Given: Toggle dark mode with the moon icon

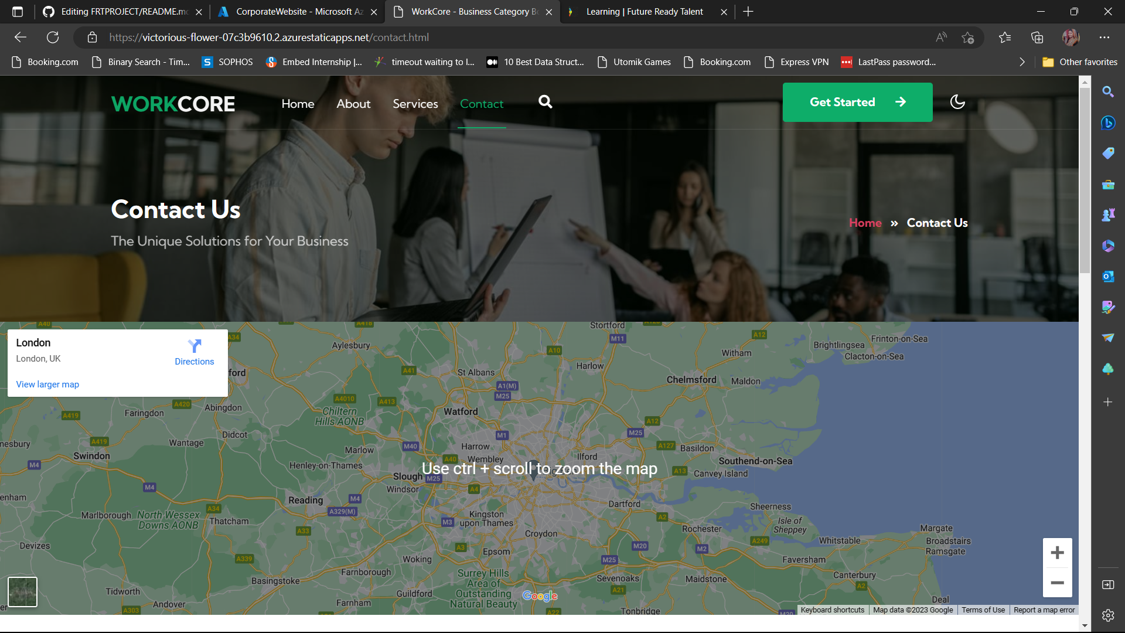Looking at the screenshot, I should point(957,102).
